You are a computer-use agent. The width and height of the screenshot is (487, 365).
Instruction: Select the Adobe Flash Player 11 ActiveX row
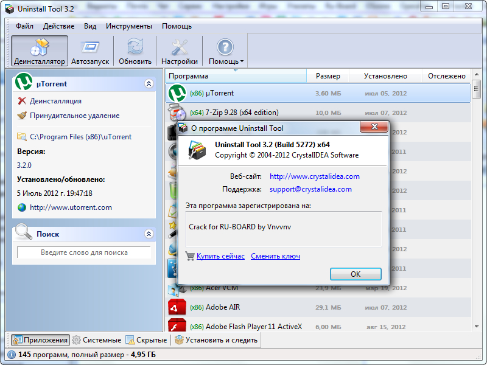(x=318, y=325)
